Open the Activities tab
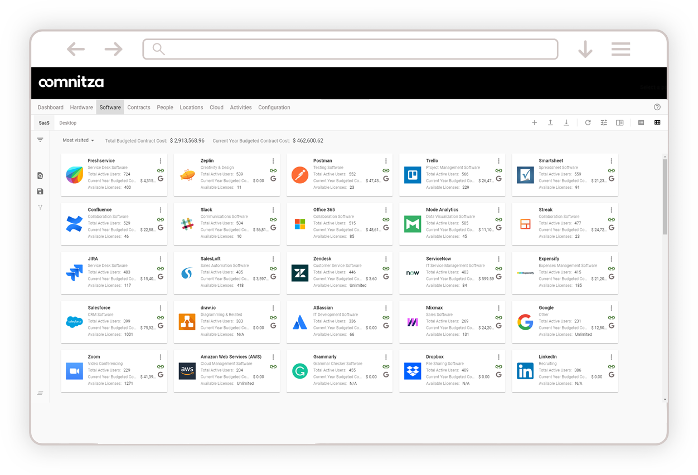 241,107
